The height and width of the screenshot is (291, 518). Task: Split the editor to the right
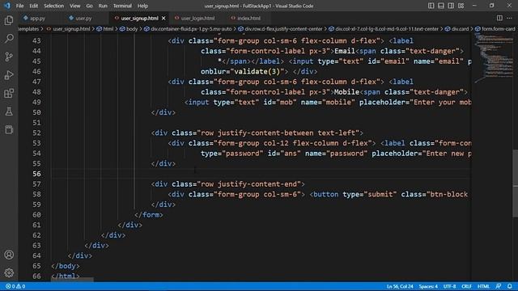(499, 18)
